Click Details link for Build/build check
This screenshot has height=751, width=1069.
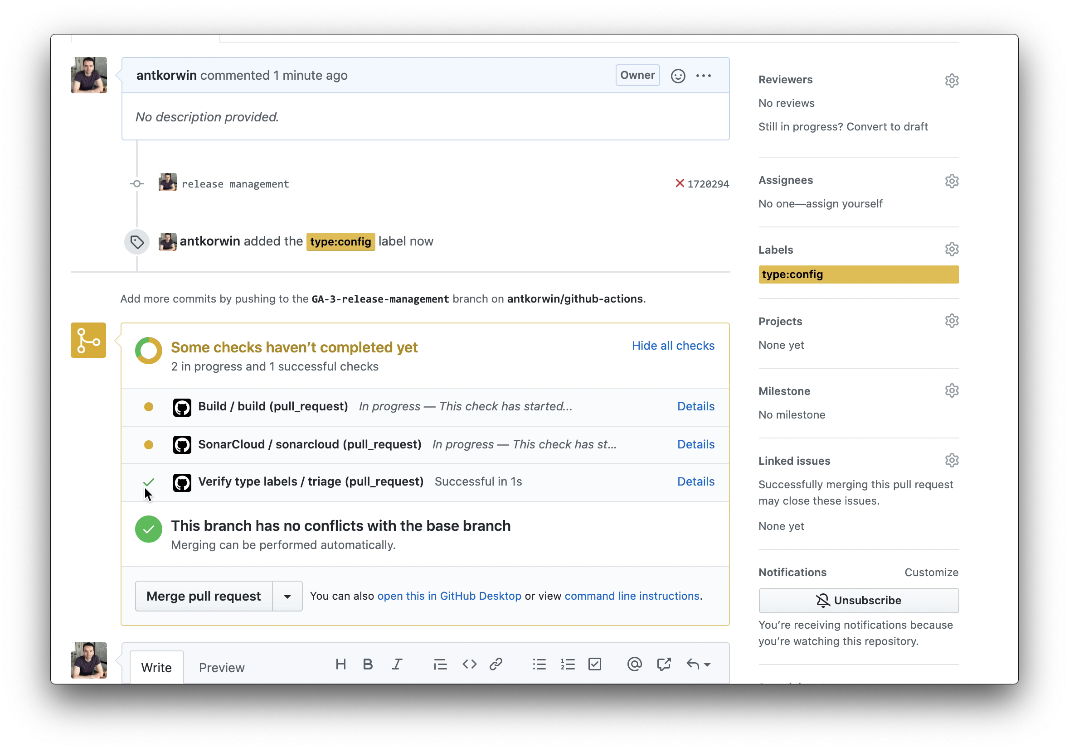(x=695, y=406)
